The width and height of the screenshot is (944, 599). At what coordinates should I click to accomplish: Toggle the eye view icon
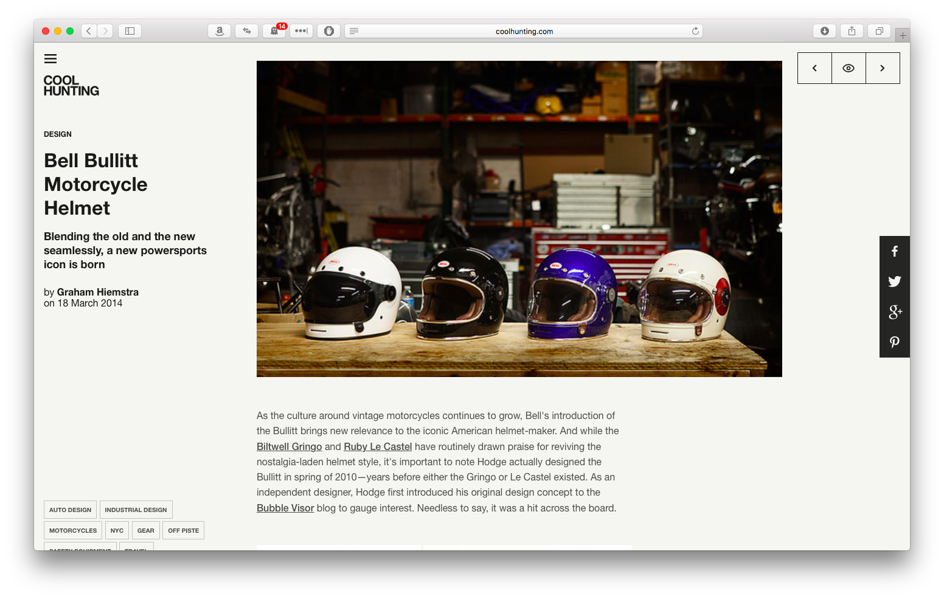(849, 68)
